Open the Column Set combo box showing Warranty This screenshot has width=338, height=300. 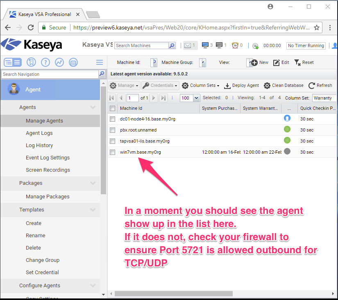click(x=324, y=98)
